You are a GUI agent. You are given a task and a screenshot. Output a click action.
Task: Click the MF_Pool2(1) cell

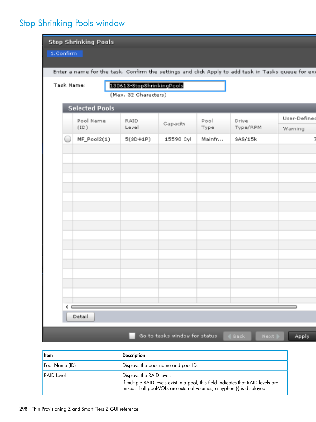coord(96,139)
